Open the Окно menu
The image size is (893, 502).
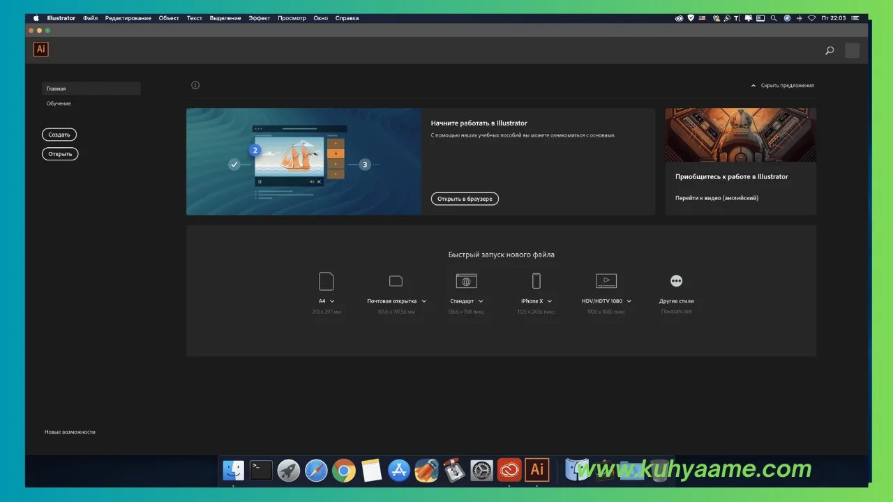tap(321, 18)
